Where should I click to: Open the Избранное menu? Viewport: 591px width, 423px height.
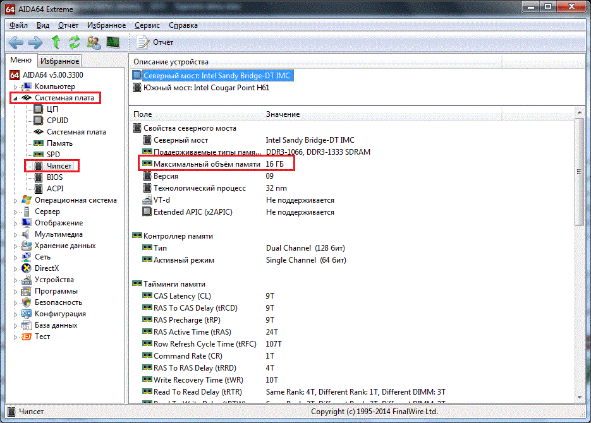click(107, 25)
